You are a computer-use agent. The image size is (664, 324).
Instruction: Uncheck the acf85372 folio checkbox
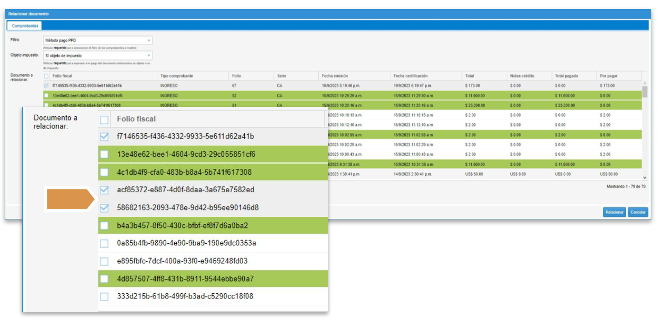click(104, 190)
